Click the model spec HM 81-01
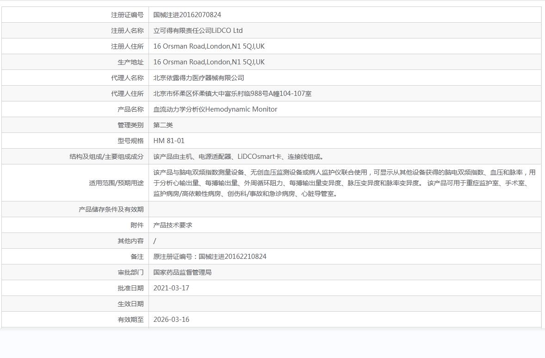This screenshot has height=358, width=545. (169, 141)
